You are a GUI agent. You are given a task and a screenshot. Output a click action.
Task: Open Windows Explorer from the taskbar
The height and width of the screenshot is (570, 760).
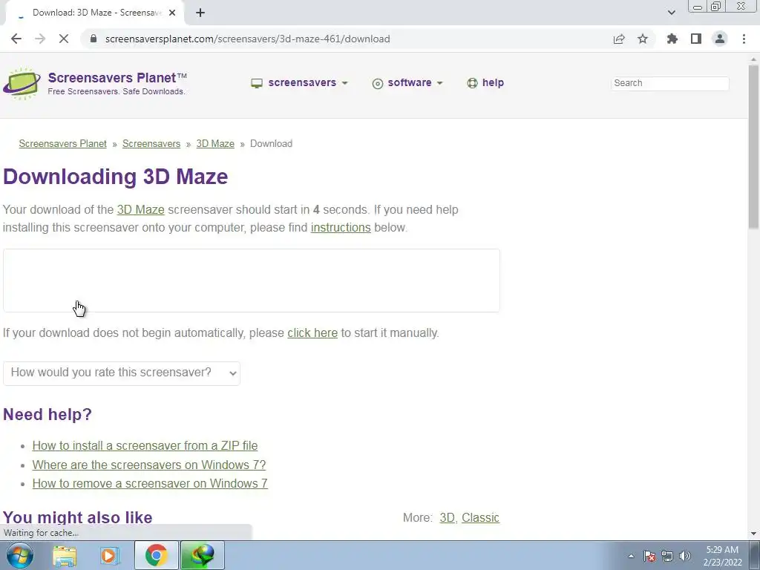click(65, 555)
